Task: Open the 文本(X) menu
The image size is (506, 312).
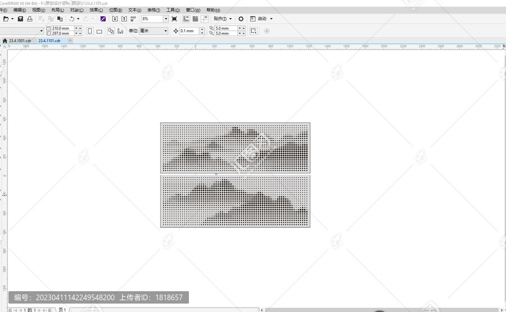Action: point(134,10)
